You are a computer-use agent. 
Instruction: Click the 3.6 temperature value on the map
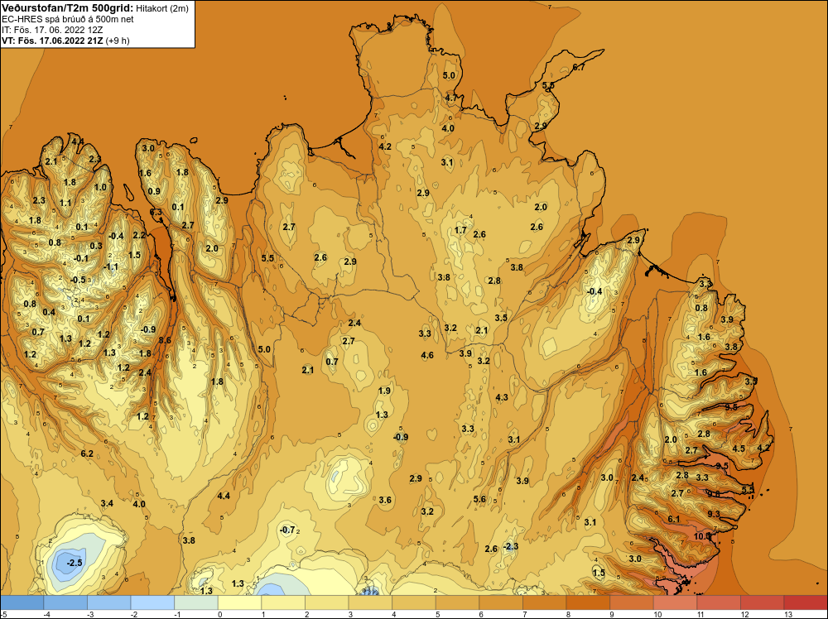click(x=385, y=501)
